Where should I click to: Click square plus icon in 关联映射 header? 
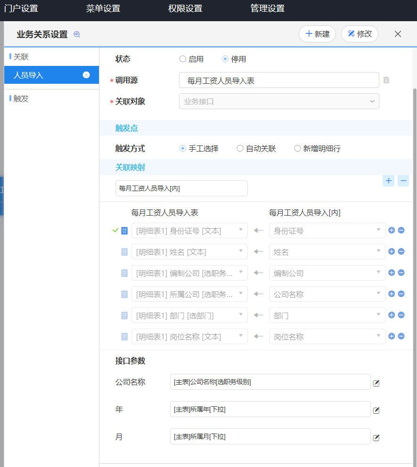[x=388, y=181]
